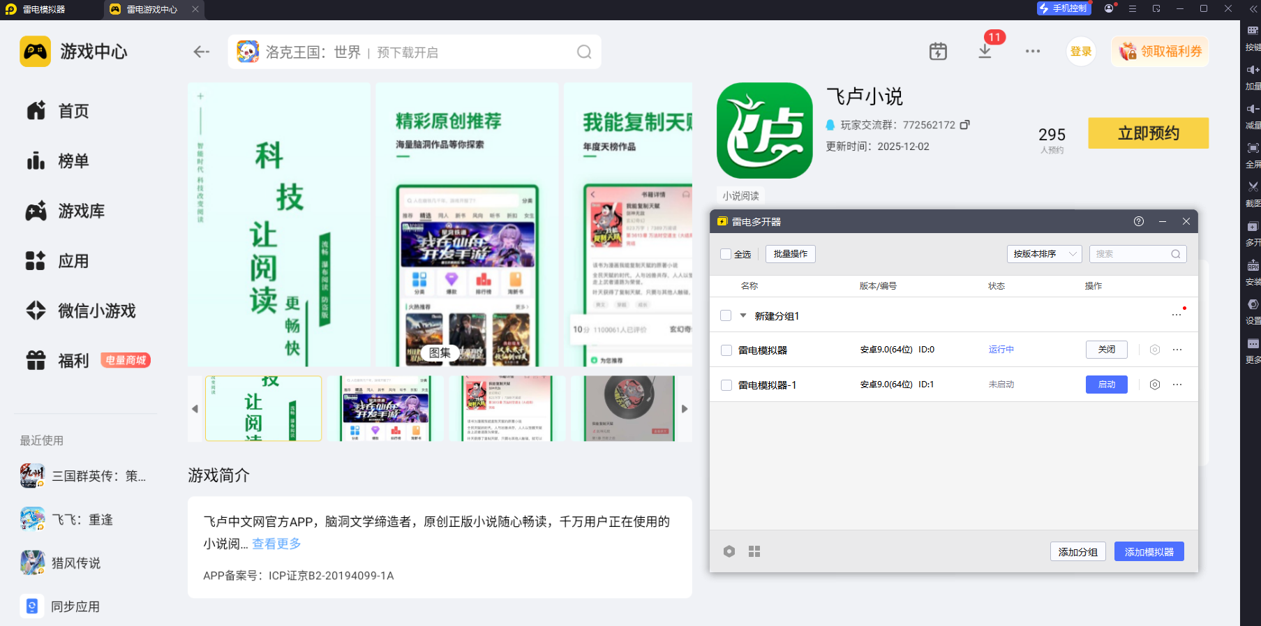Viewport: 1261px width, 626px height.
Task: Click the search magnifier icon
Action: (x=584, y=52)
